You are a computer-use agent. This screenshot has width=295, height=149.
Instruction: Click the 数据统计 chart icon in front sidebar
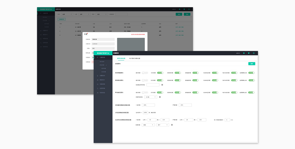[x=97, y=80]
